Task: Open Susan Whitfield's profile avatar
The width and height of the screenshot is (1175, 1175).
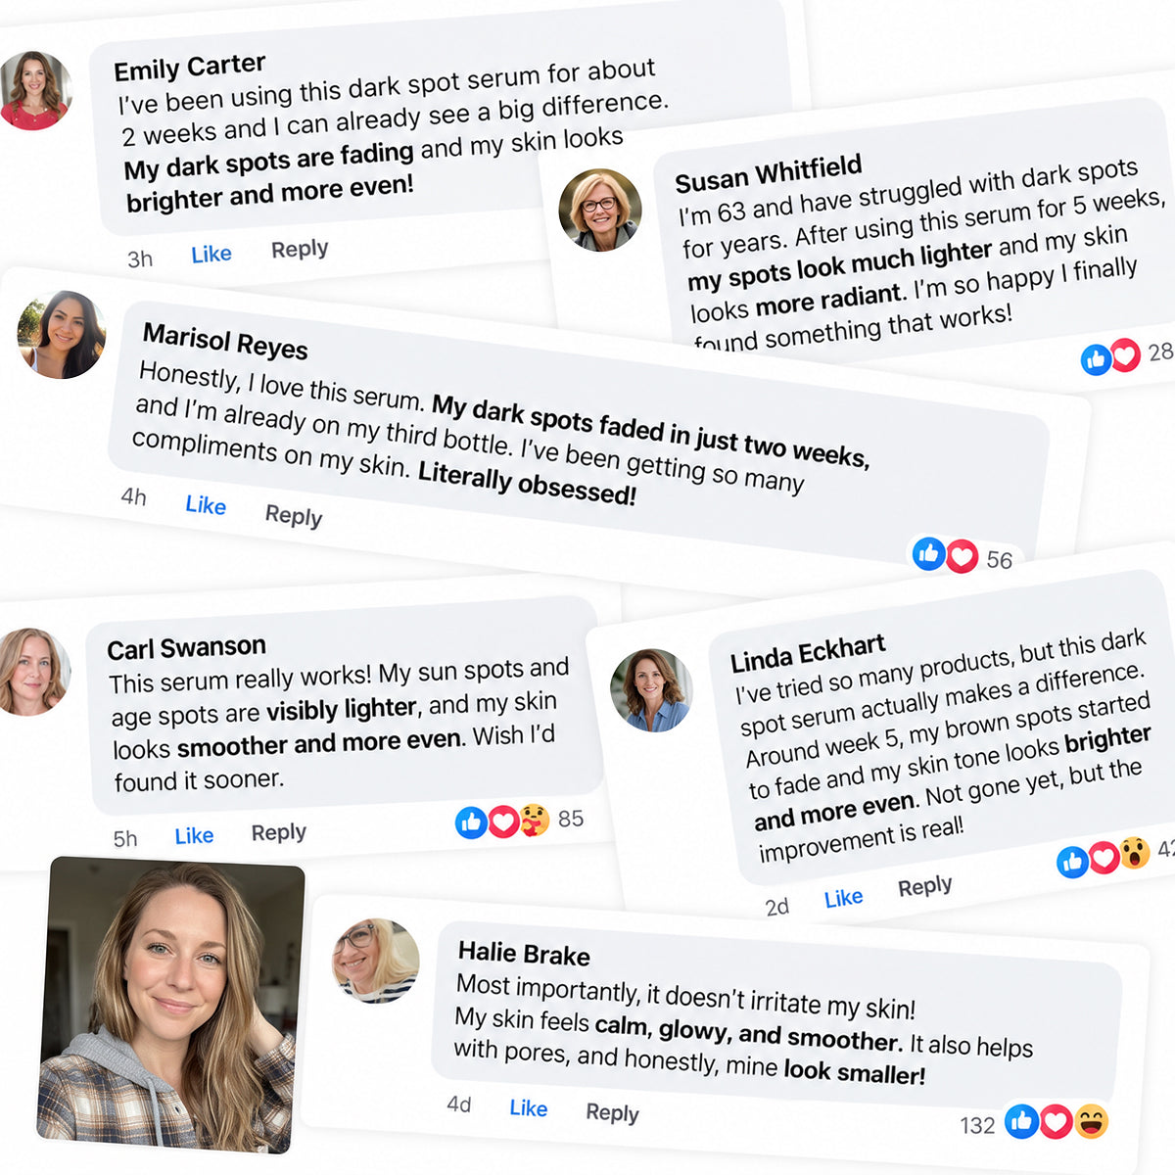Action: [x=600, y=210]
